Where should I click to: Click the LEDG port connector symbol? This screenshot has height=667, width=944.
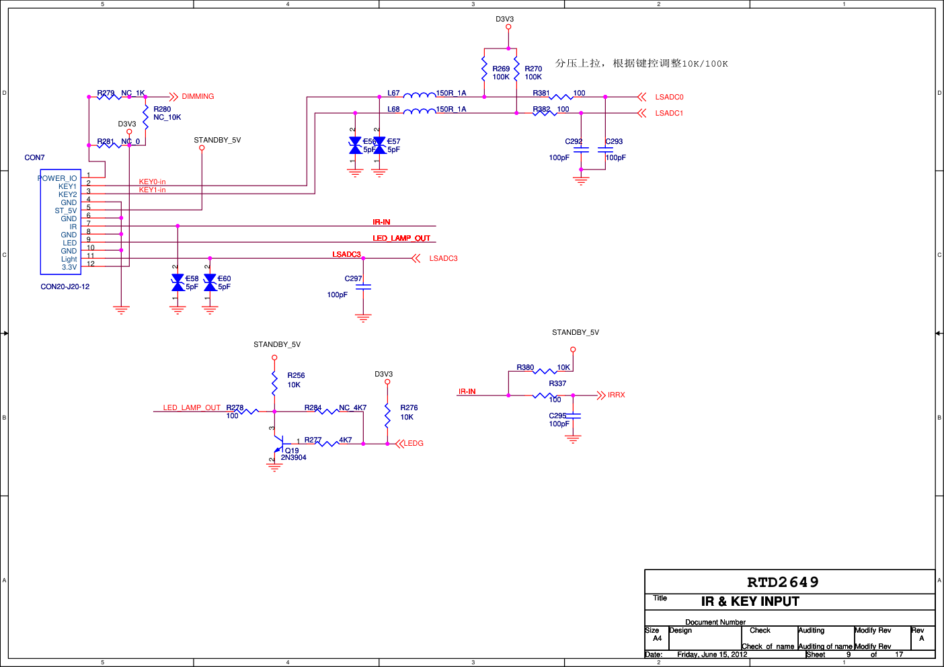click(x=399, y=443)
